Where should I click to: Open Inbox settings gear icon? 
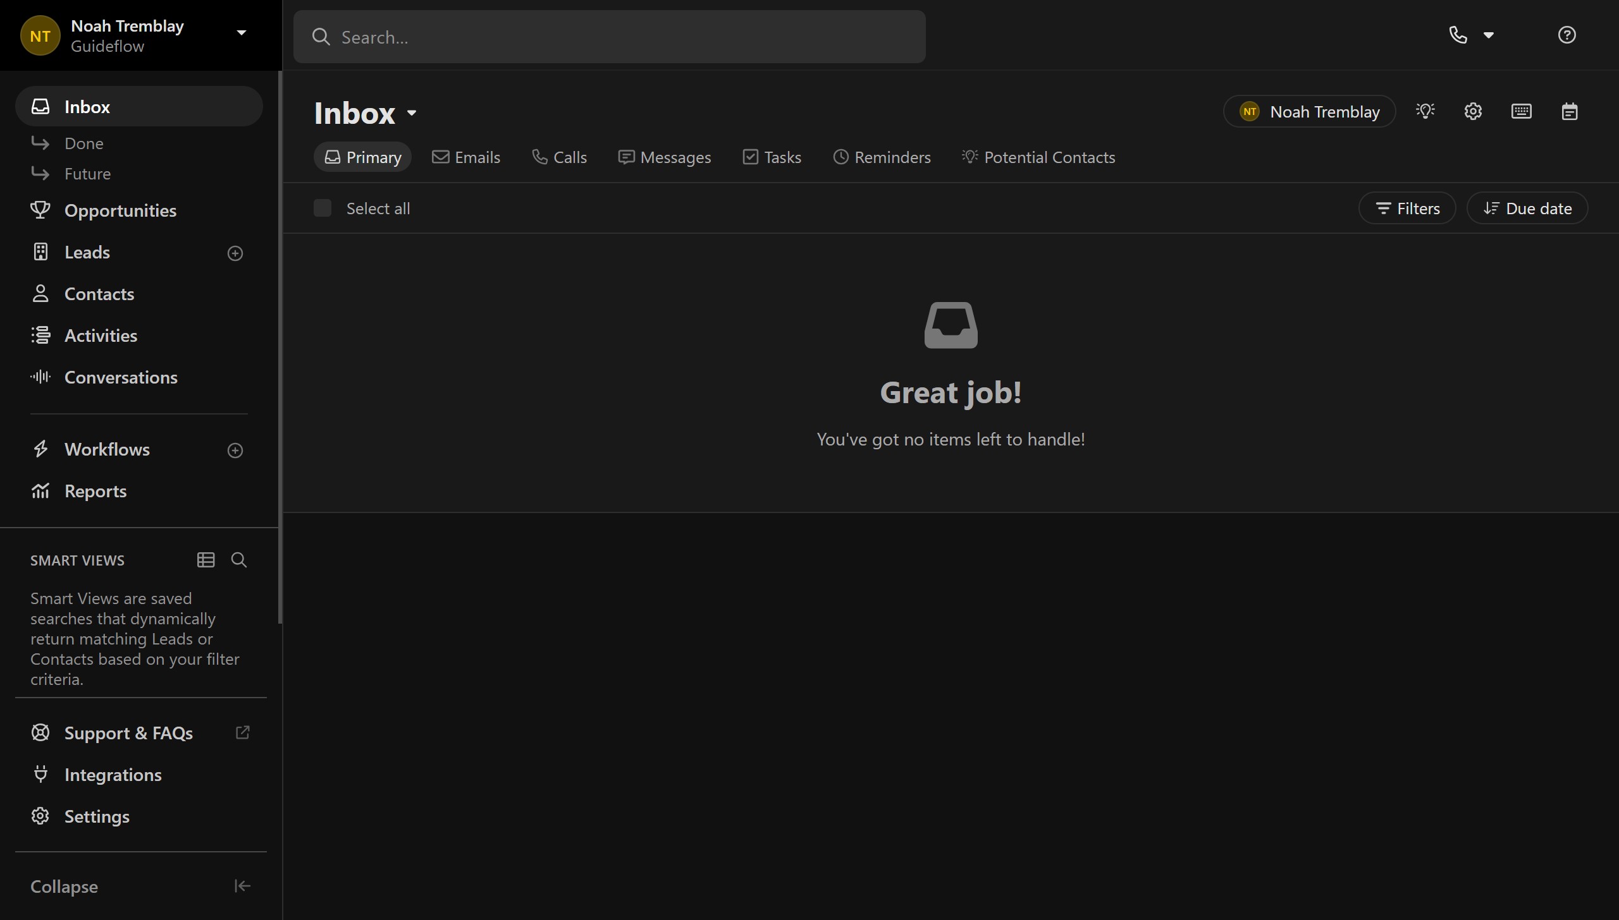1473,111
